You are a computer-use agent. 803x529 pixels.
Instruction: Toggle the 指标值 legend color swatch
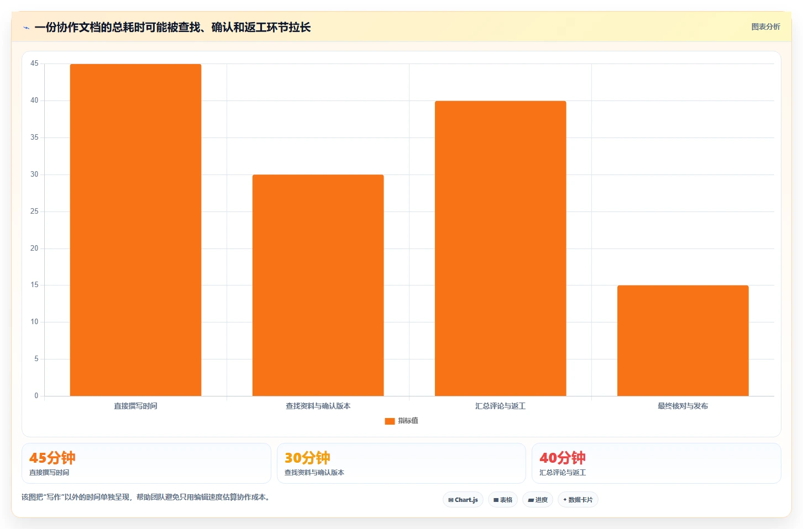click(390, 421)
